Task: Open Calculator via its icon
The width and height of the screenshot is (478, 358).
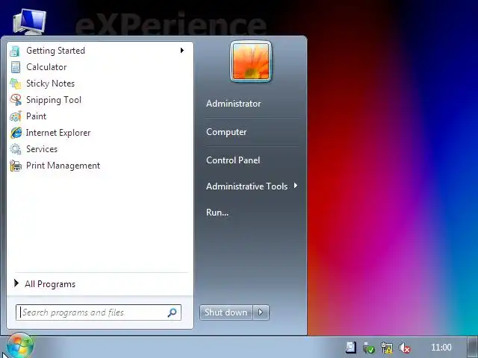Action: 15,67
